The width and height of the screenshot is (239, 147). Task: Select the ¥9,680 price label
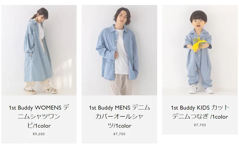pos(39,134)
